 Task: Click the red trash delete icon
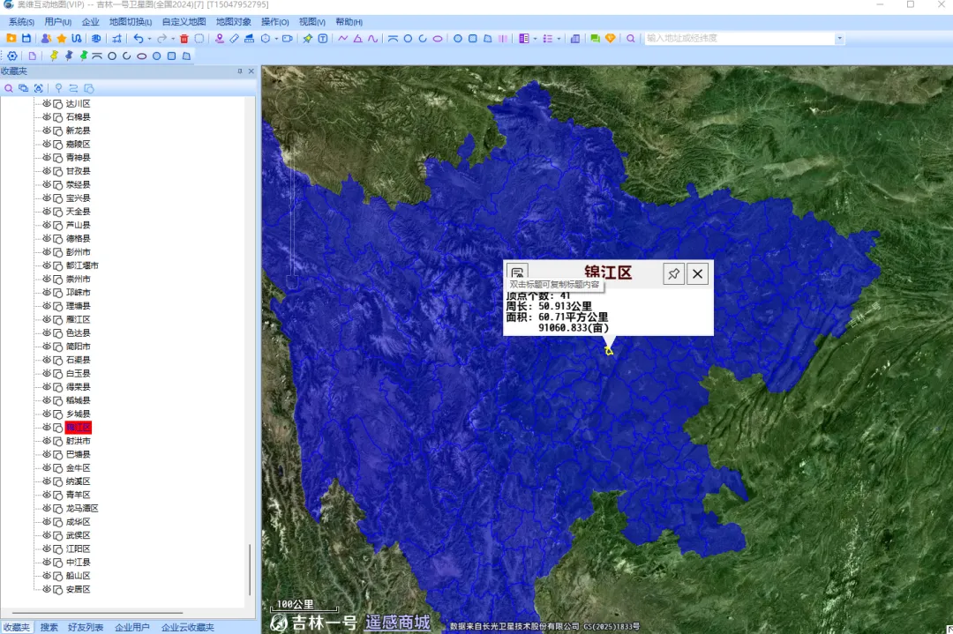coord(184,38)
